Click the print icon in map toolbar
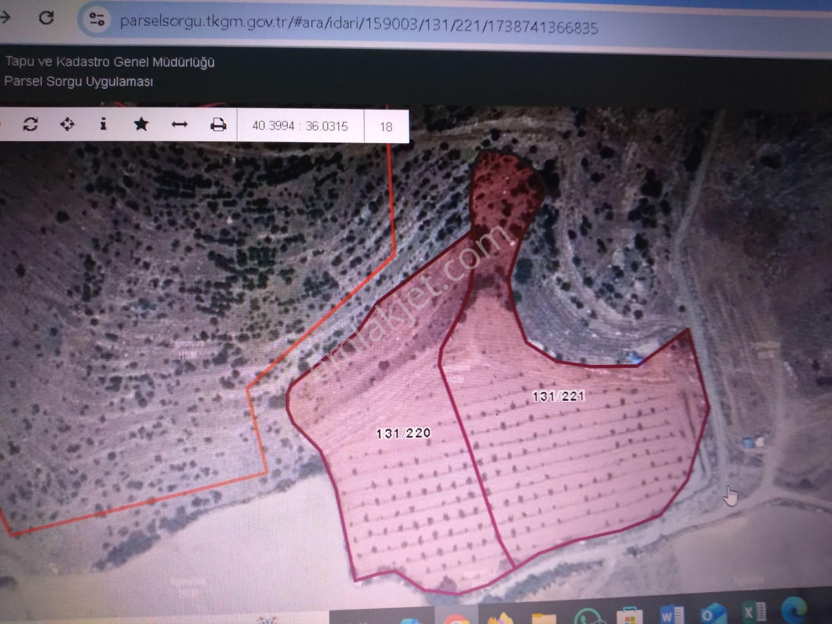 218,125
